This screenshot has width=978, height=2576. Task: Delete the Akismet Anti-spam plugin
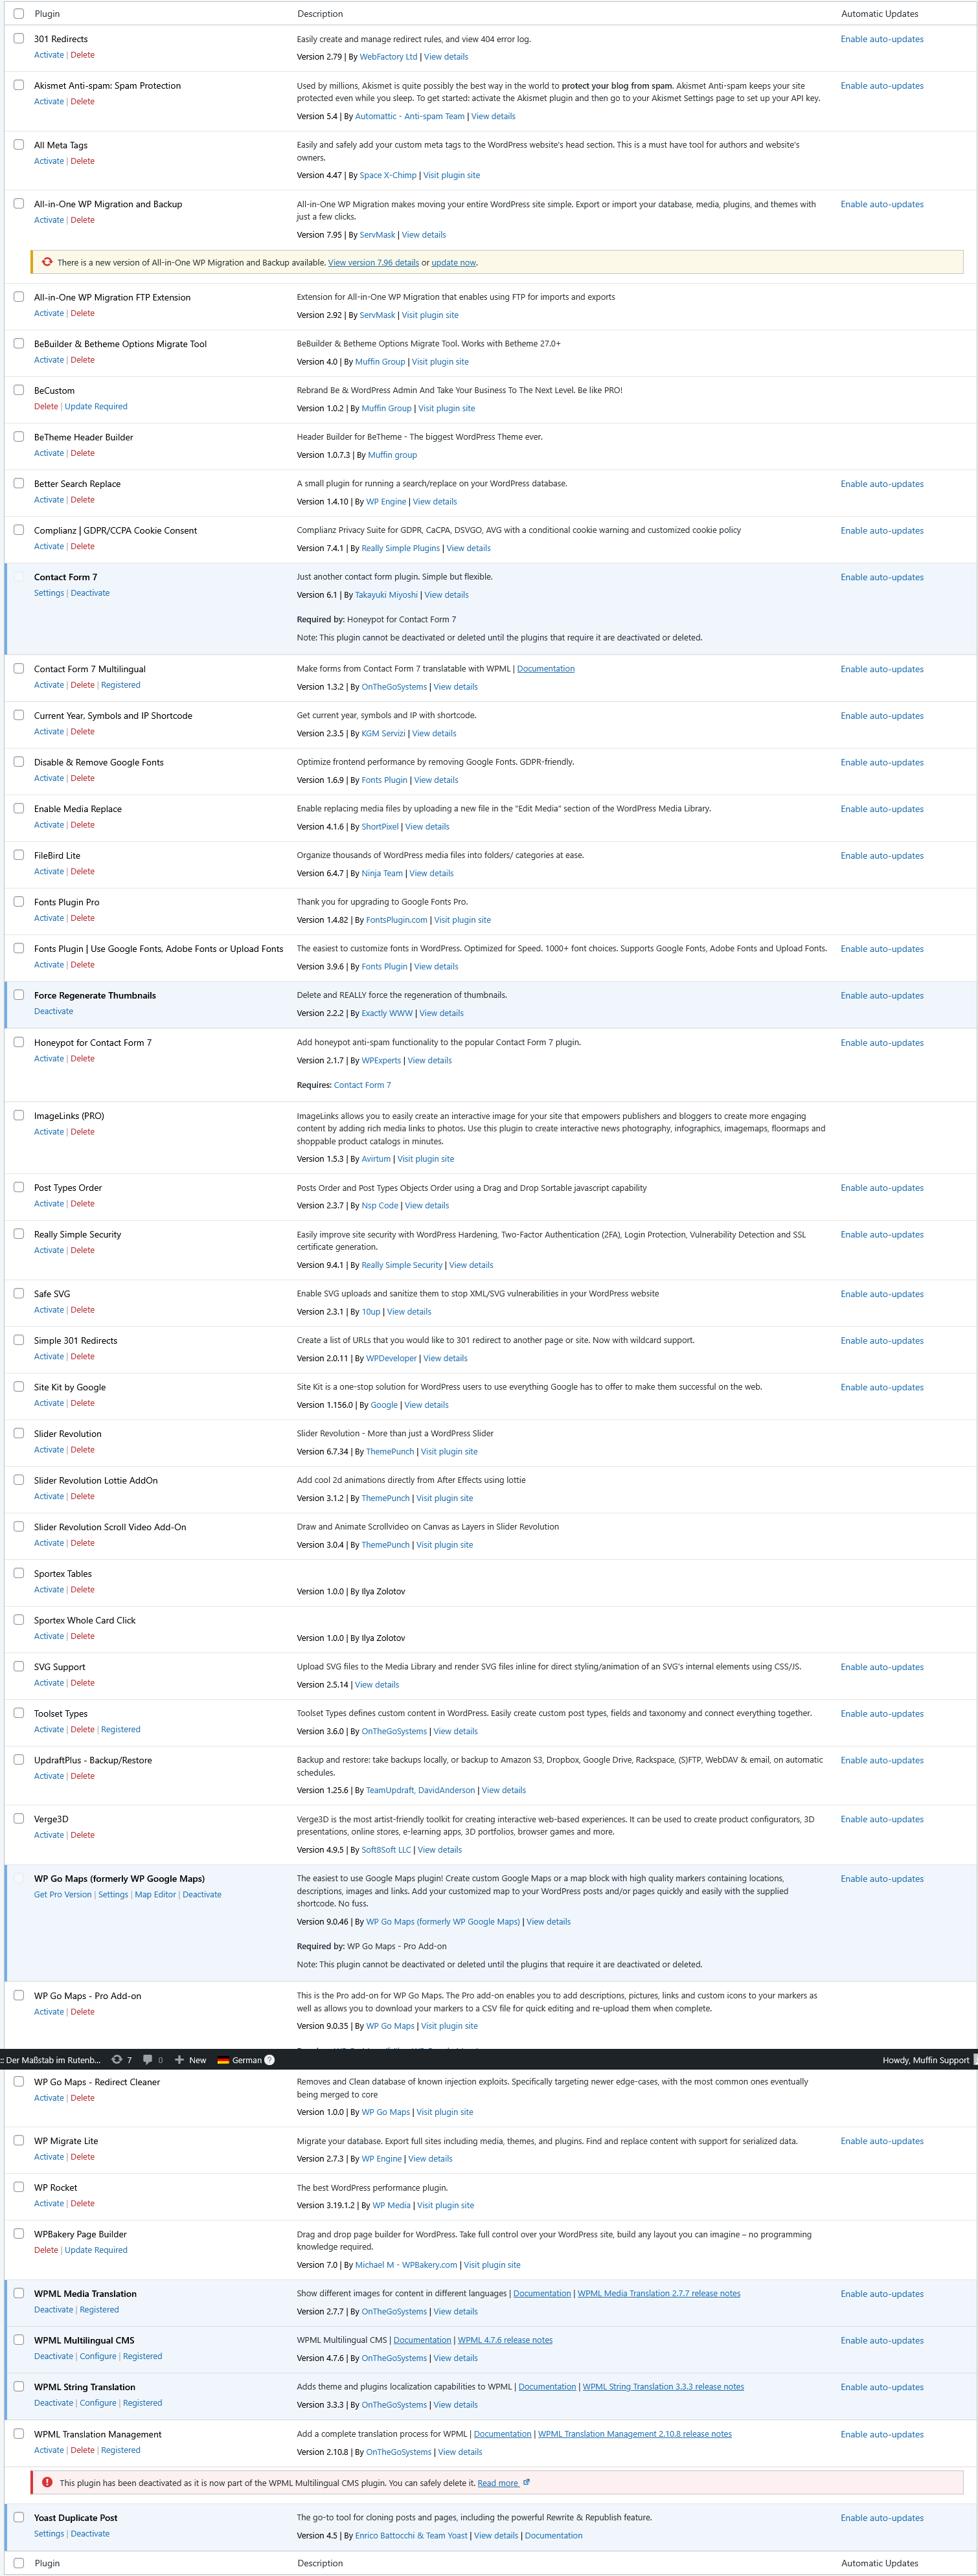point(83,102)
